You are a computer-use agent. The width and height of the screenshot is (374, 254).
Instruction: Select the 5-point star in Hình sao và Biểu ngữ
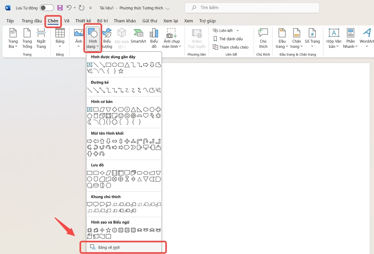click(x=108, y=230)
